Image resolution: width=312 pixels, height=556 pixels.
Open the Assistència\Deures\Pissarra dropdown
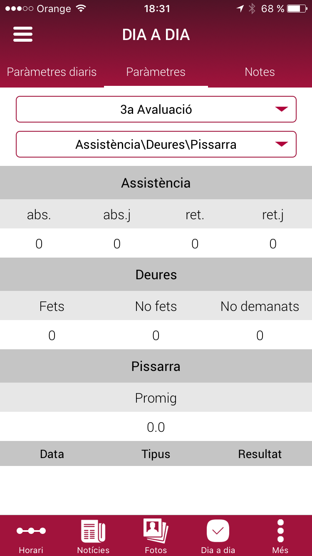(x=156, y=145)
